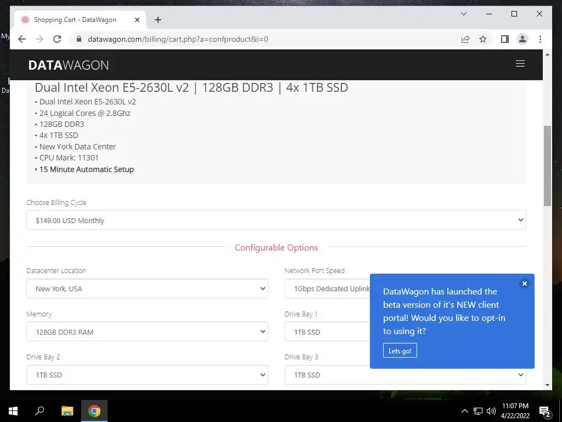Open the Memory dropdown
562x422 pixels.
[147, 331]
